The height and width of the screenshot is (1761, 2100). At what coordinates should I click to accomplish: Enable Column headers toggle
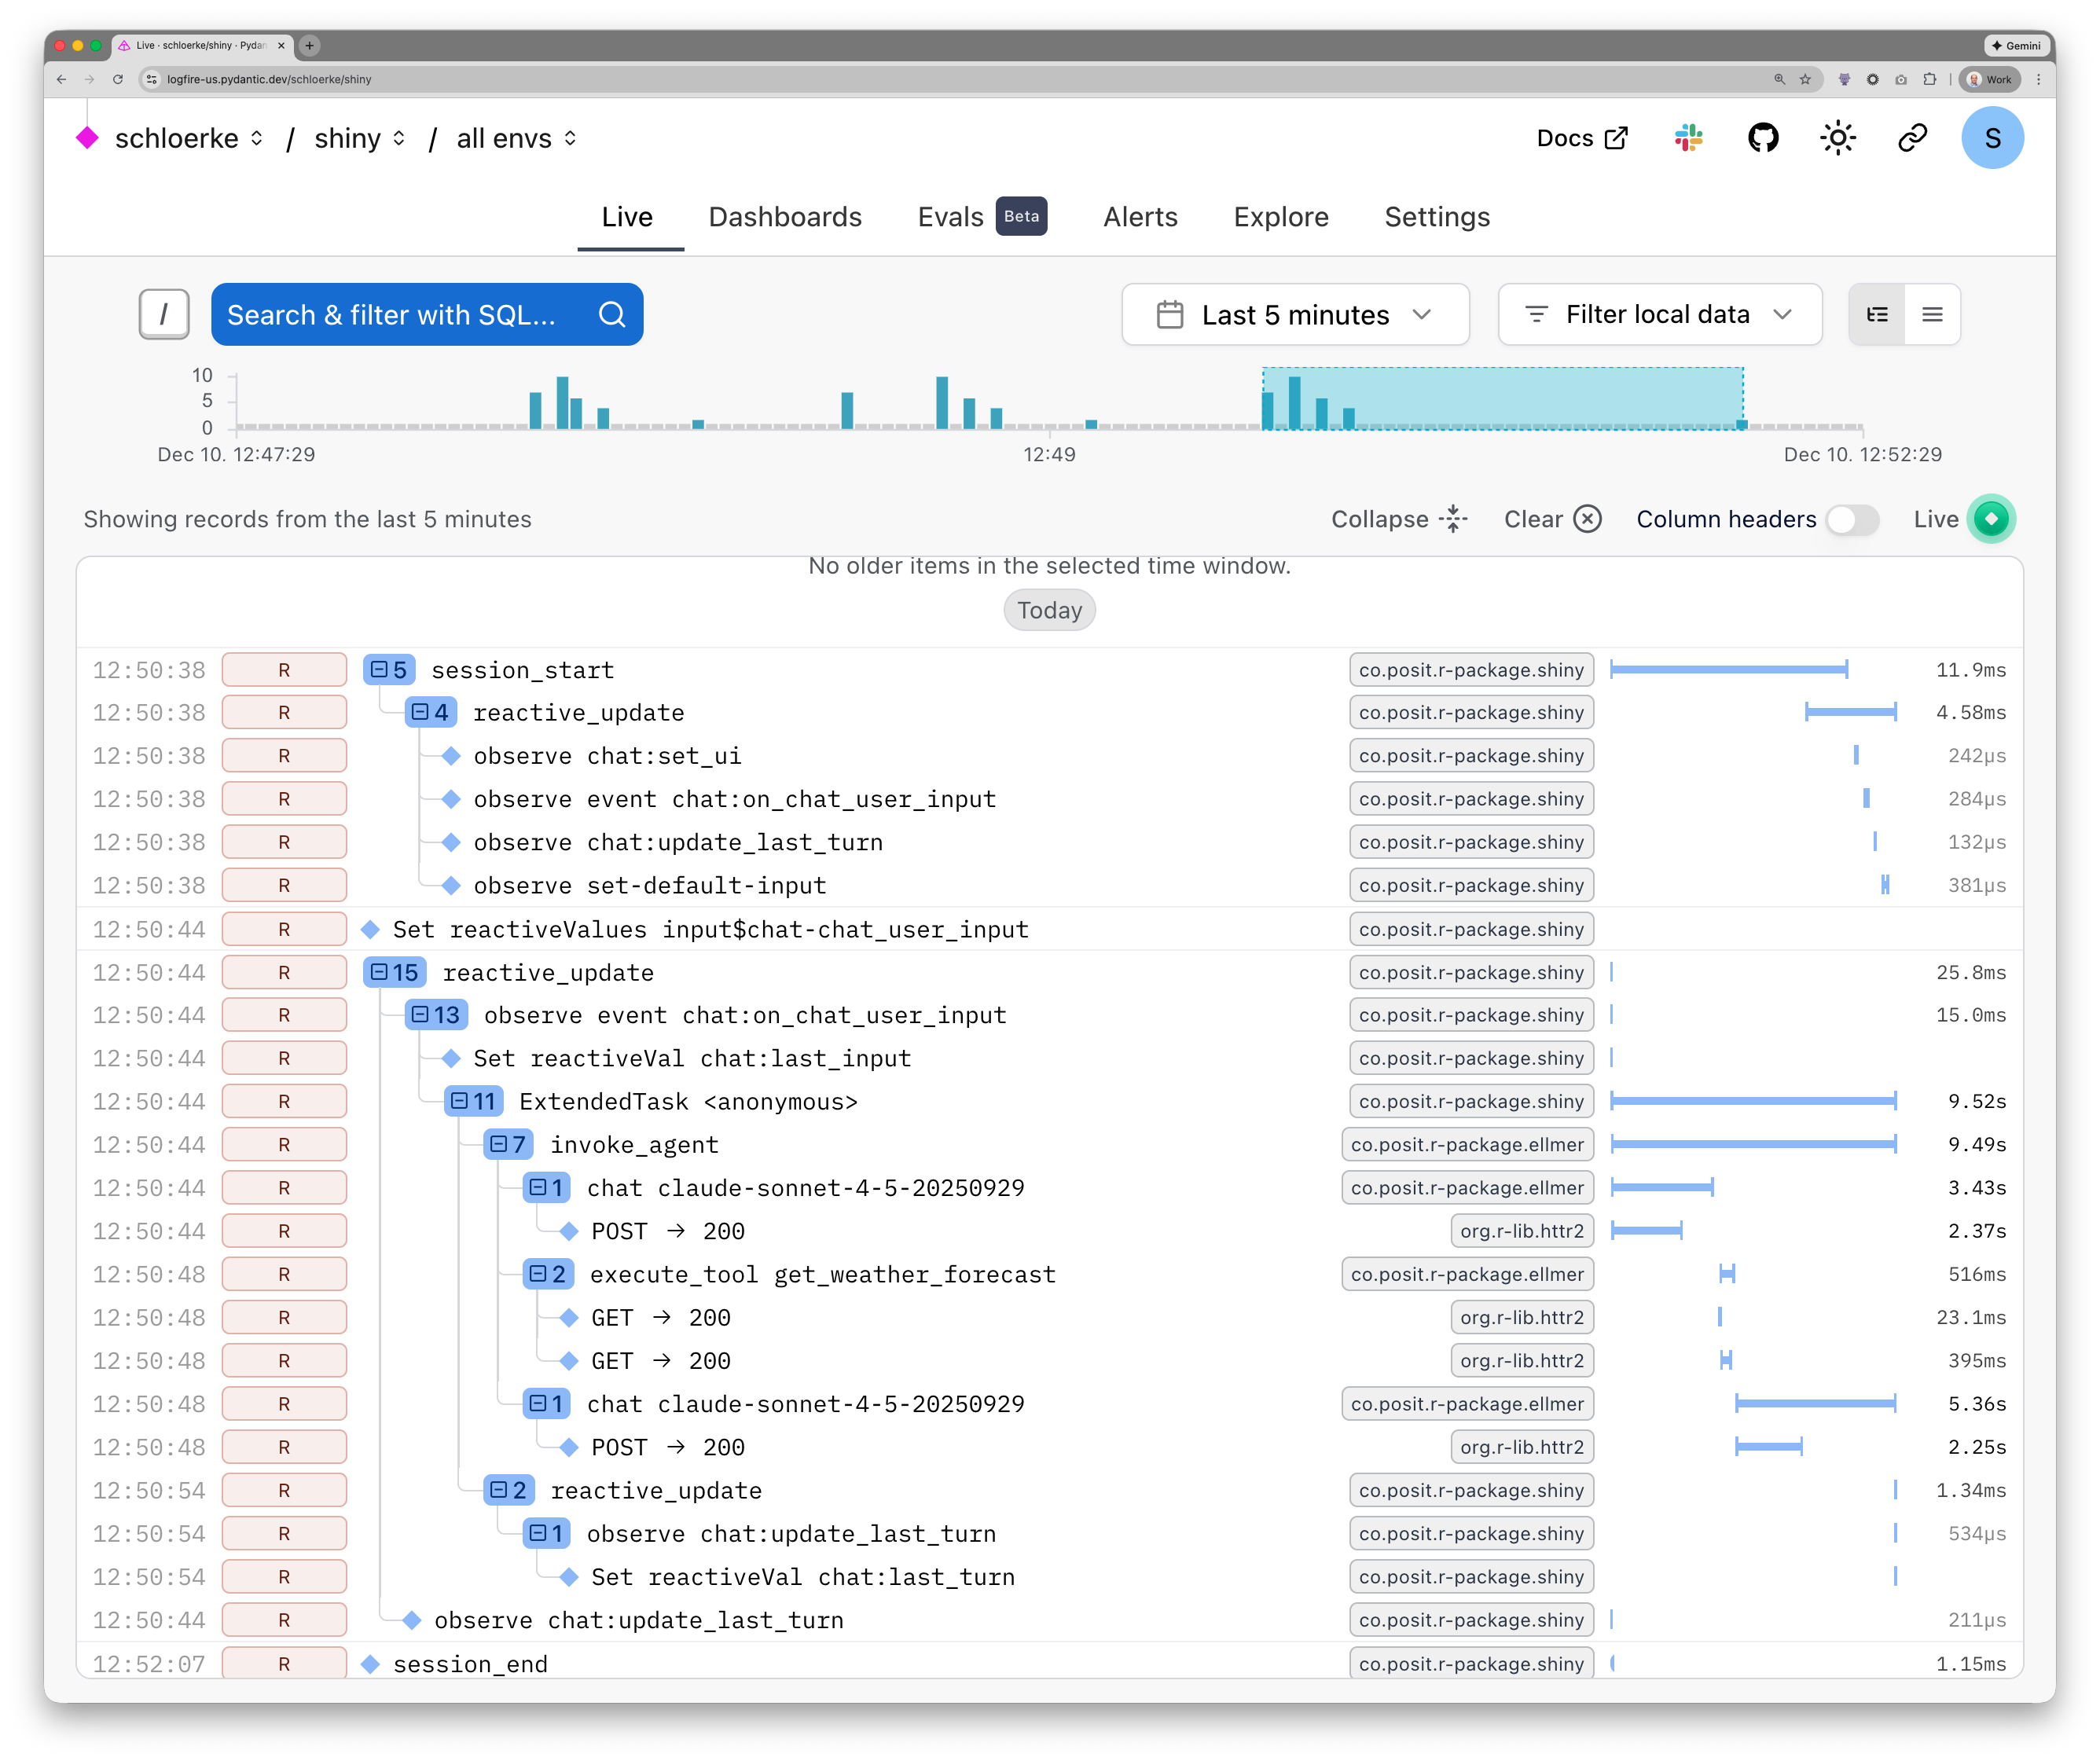pyautogui.click(x=1850, y=520)
